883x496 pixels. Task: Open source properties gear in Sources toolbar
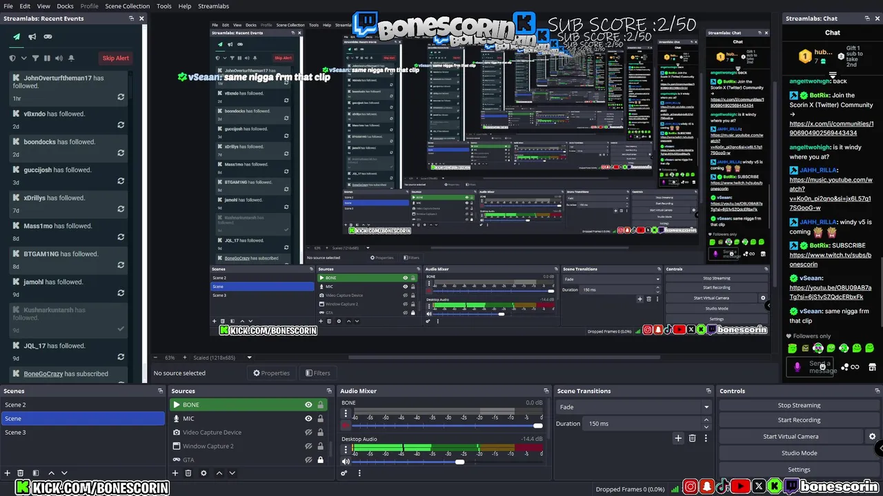point(204,473)
